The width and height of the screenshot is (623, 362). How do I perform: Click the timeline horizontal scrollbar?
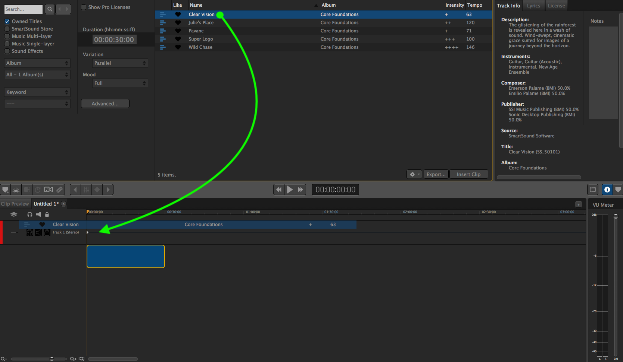point(113,359)
